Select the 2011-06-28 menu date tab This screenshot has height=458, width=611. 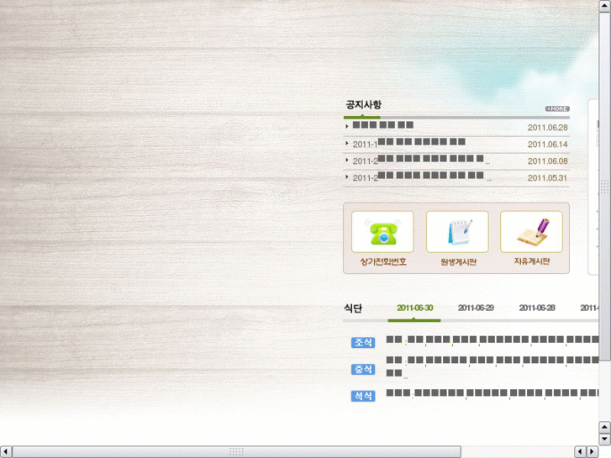tap(537, 308)
